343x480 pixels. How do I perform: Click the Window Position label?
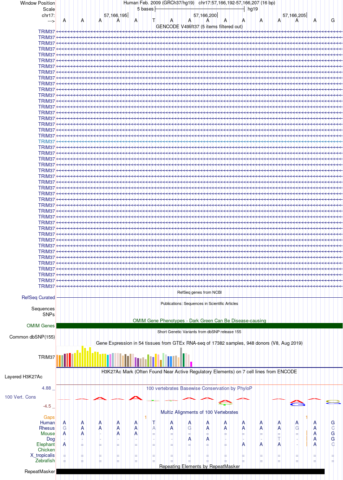click(x=38, y=3)
